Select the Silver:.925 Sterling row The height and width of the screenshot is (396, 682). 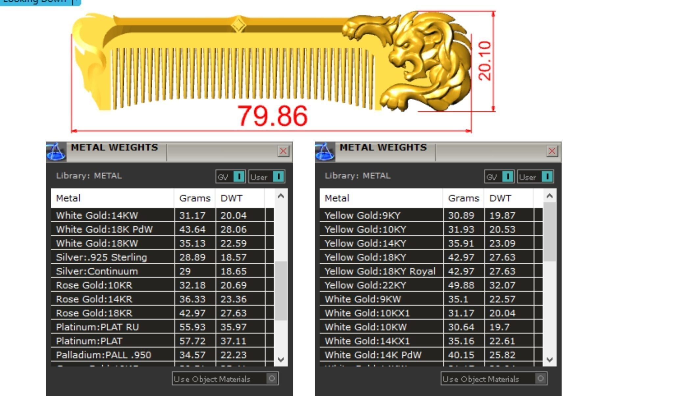(x=162, y=257)
